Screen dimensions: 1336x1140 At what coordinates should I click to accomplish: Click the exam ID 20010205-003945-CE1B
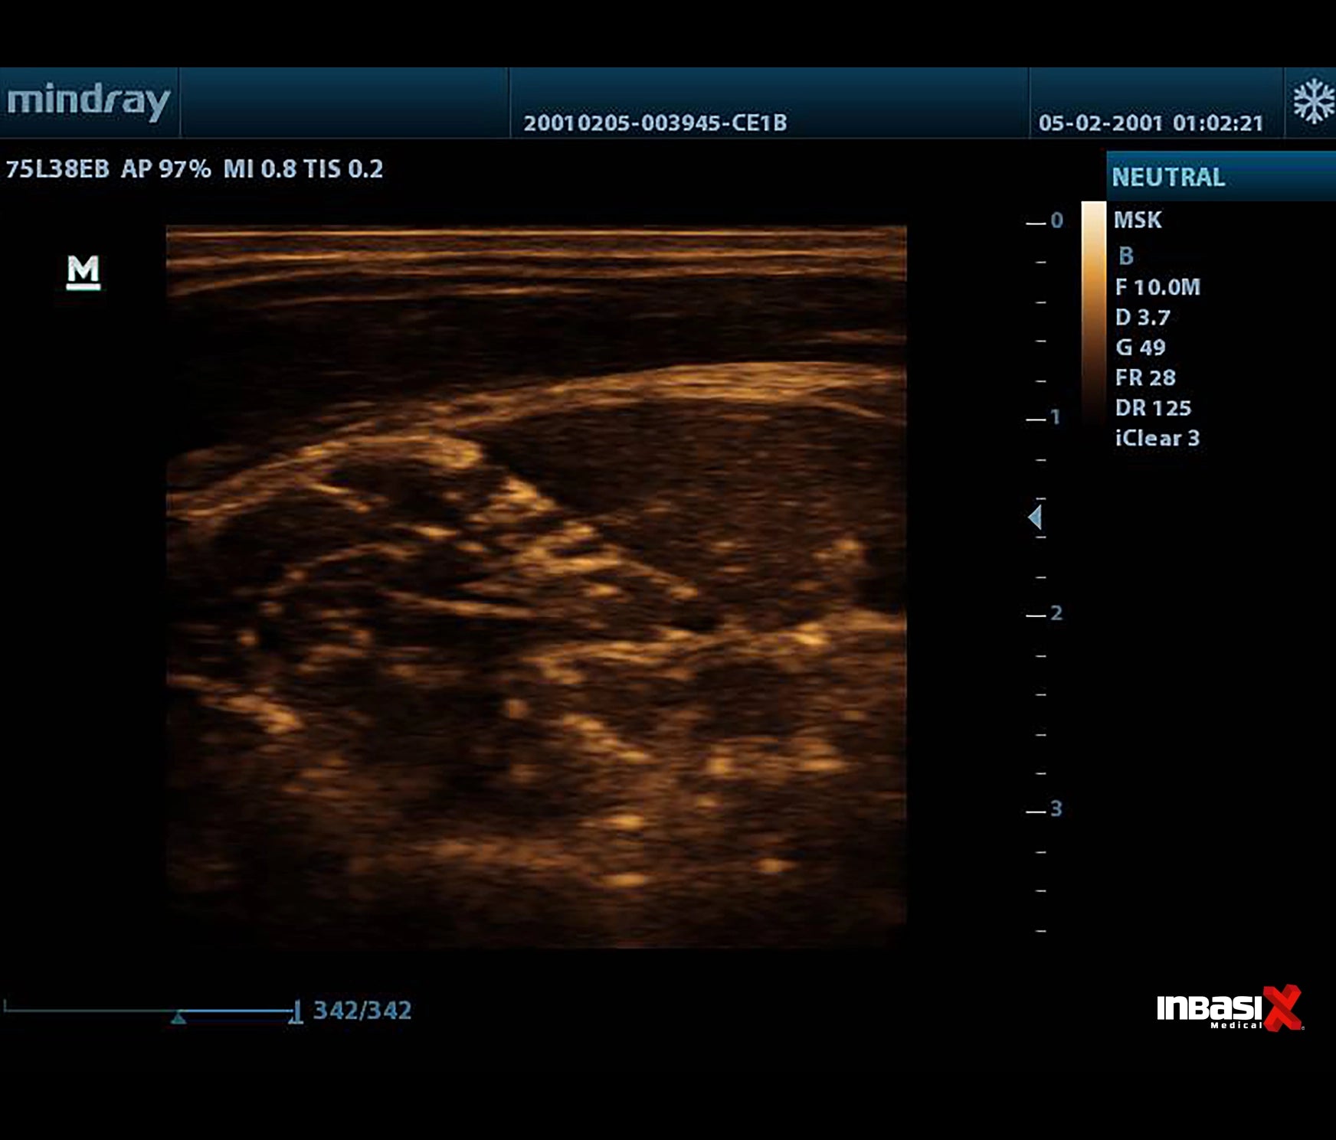point(655,122)
